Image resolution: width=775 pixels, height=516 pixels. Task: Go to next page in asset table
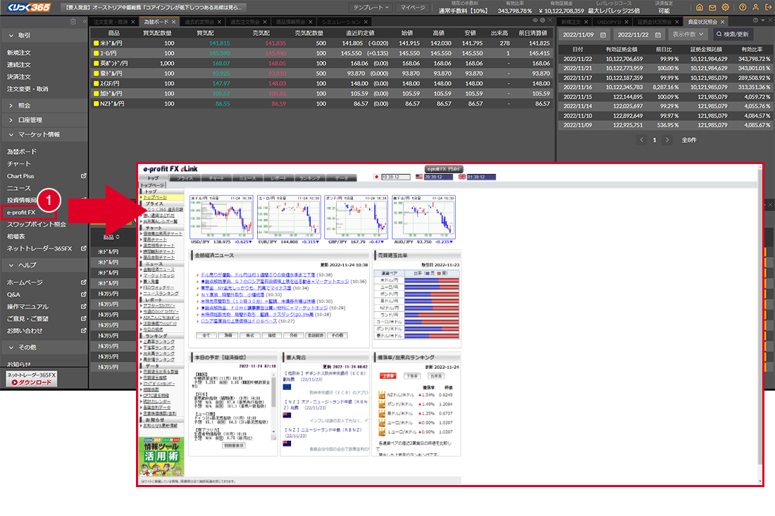(667, 140)
